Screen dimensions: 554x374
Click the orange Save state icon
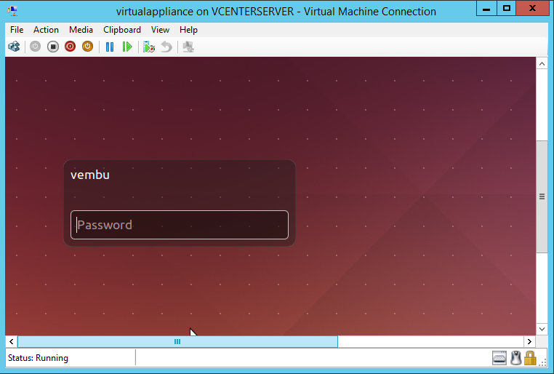87,47
